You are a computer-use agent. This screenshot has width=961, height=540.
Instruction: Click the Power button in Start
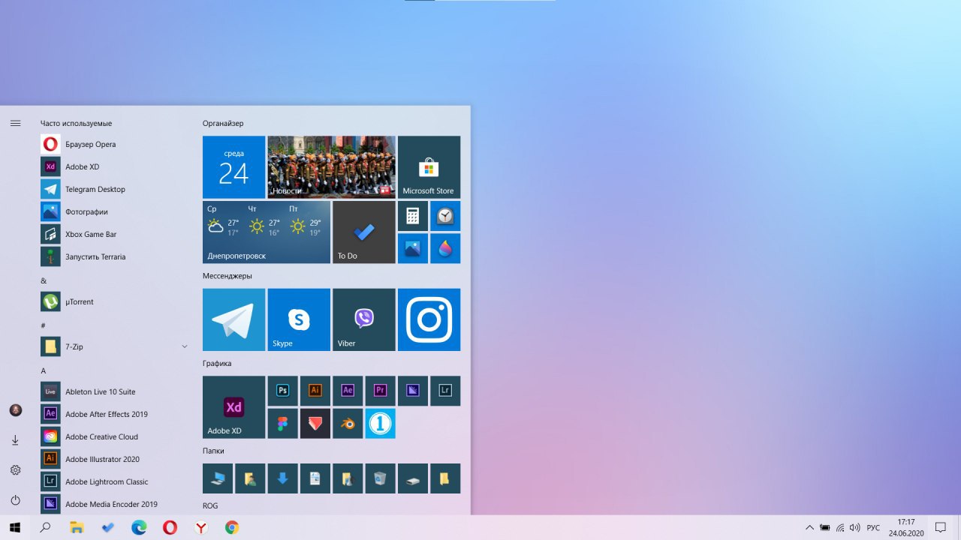(x=15, y=500)
